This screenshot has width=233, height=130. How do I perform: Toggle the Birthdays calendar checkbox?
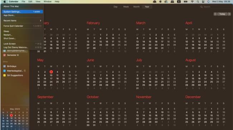[4, 66]
